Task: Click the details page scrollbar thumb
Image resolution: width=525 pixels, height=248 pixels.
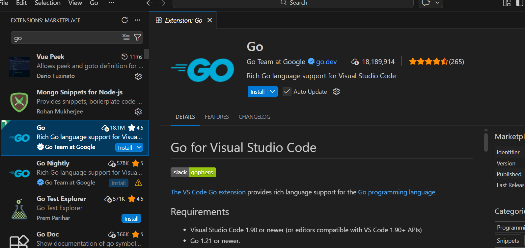Action: click(486, 142)
